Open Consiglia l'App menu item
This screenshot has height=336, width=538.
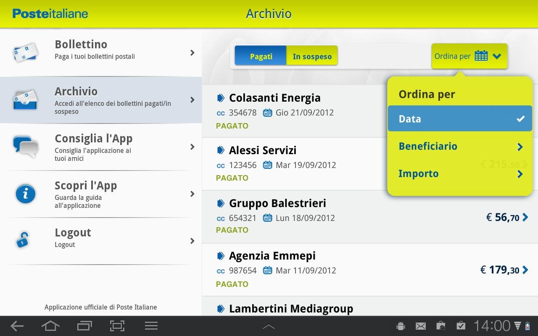(101, 147)
